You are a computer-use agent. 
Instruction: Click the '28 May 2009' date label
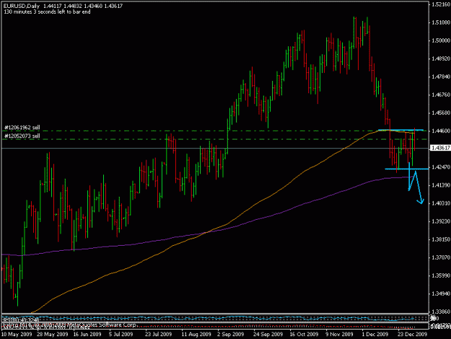tap(53, 335)
